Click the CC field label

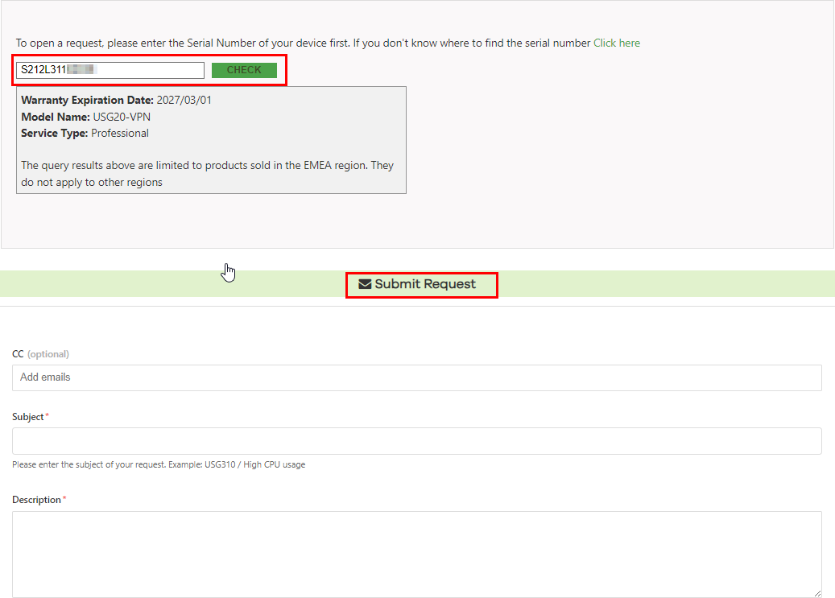point(18,354)
